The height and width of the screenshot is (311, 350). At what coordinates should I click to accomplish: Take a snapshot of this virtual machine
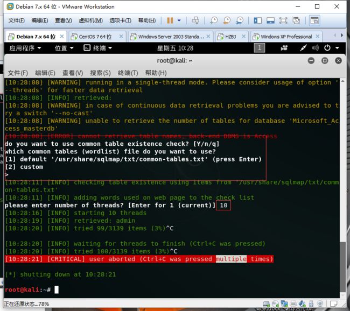(214, 20)
